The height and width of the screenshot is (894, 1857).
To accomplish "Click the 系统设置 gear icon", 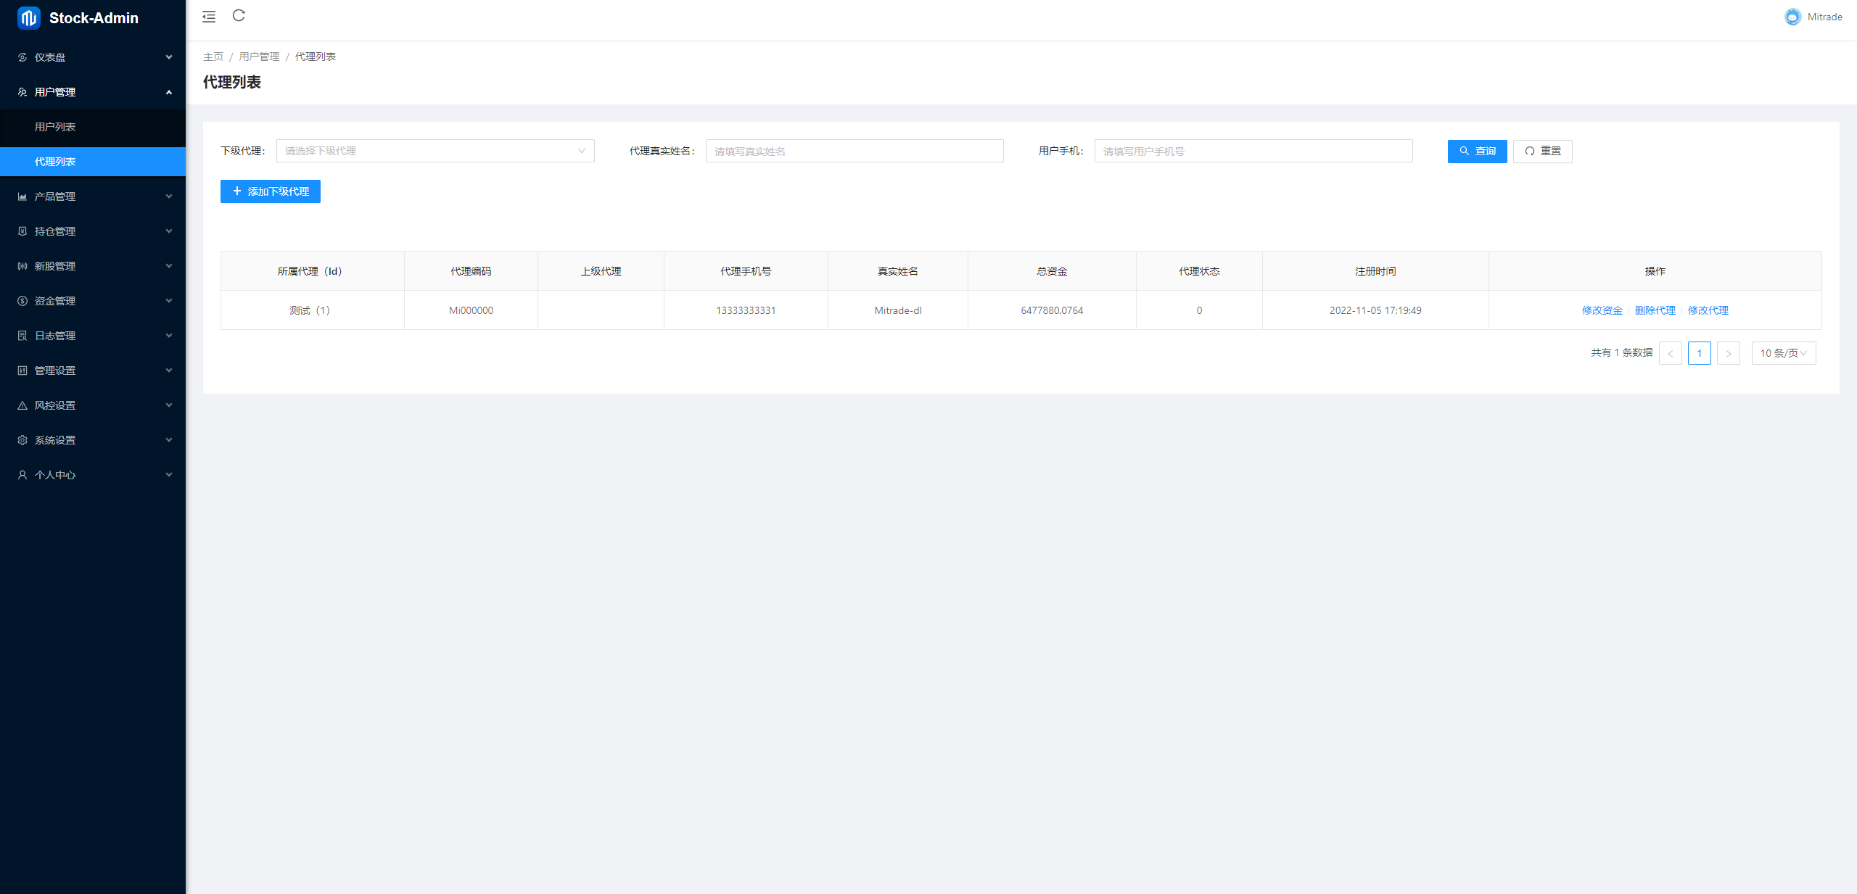I will 22,440.
